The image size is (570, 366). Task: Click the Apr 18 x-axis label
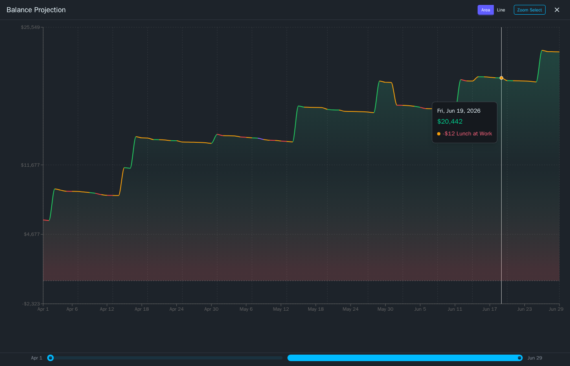pyautogui.click(x=142, y=309)
